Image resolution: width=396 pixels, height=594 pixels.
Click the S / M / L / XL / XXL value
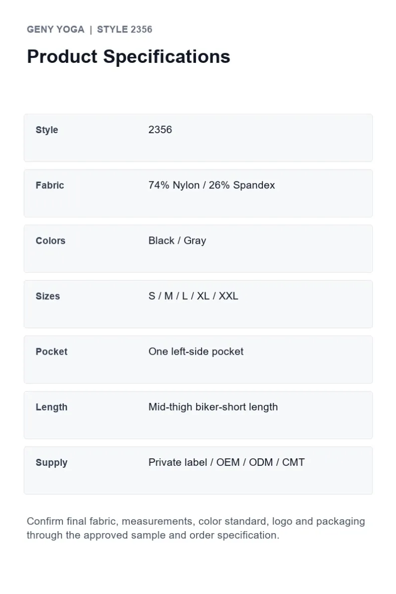(x=194, y=296)
